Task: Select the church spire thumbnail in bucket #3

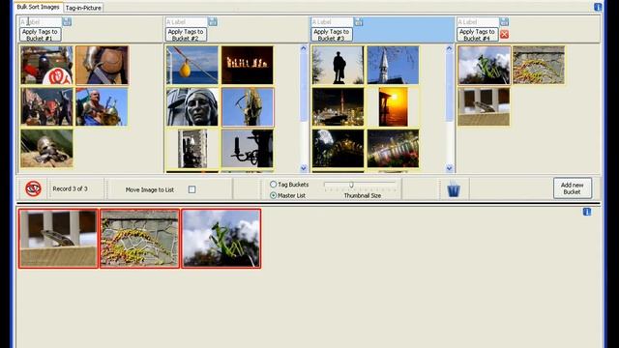Action: (394, 65)
